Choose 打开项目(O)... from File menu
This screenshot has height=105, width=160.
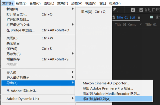tap(38, 14)
